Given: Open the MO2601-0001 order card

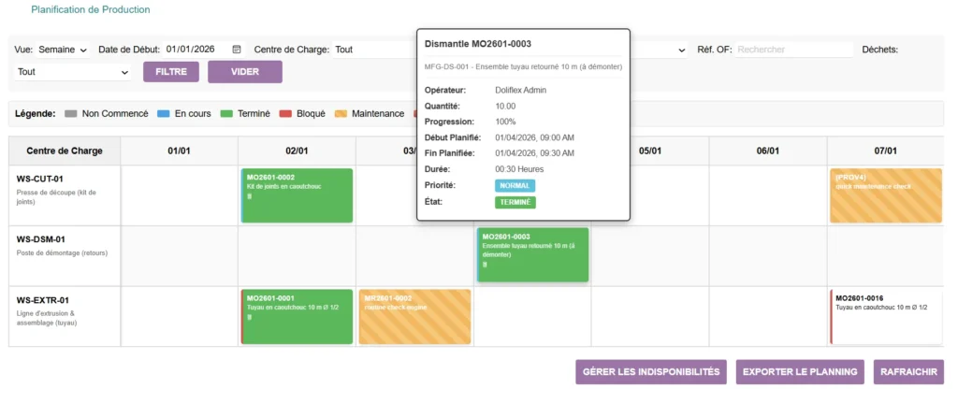Looking at the screenshot, I should coord(297,316).
